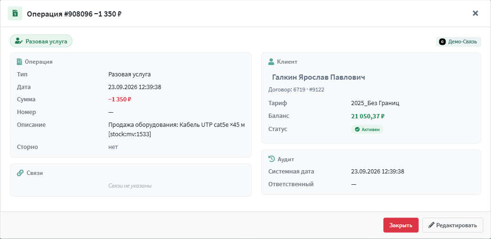Click the Сумма label
The width and height of the screenshot is (491, 239).
26,99
